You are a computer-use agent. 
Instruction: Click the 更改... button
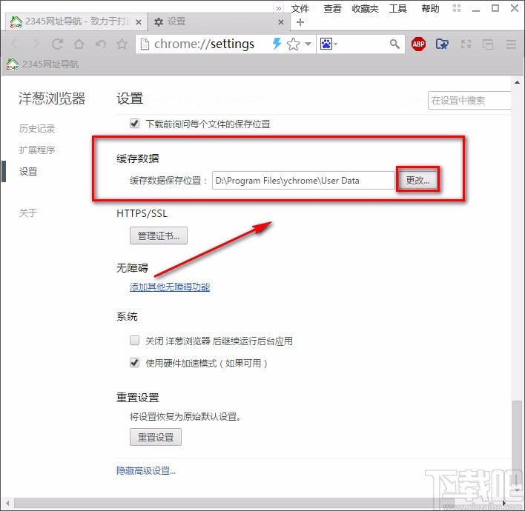(x=417, y=180)
